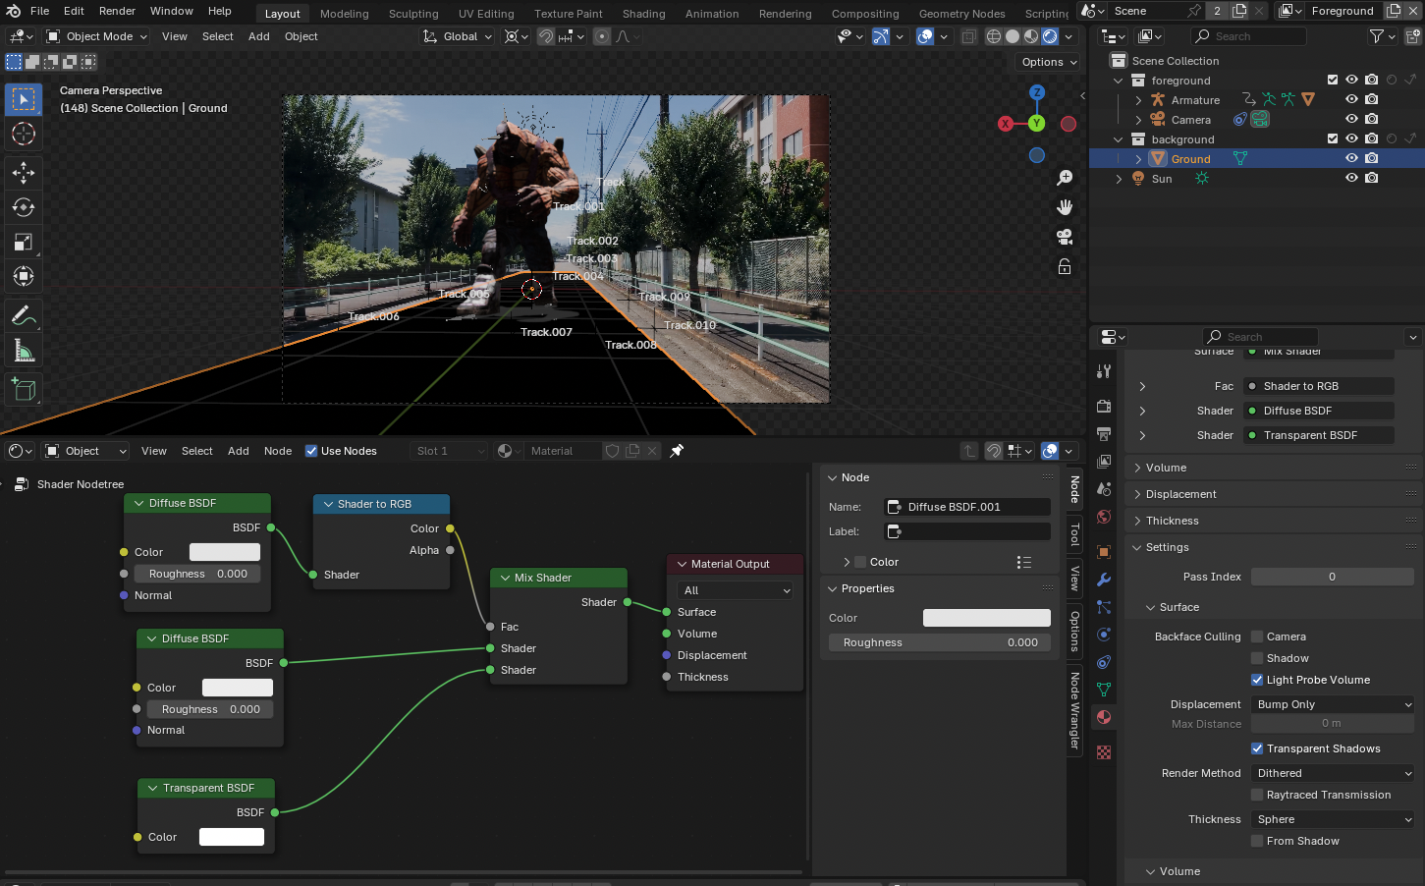Click the Transparent BSDF node color swatch
The width and height of the screenshot is (1425, 886).
pyautogui.click(x=232, y=837)
